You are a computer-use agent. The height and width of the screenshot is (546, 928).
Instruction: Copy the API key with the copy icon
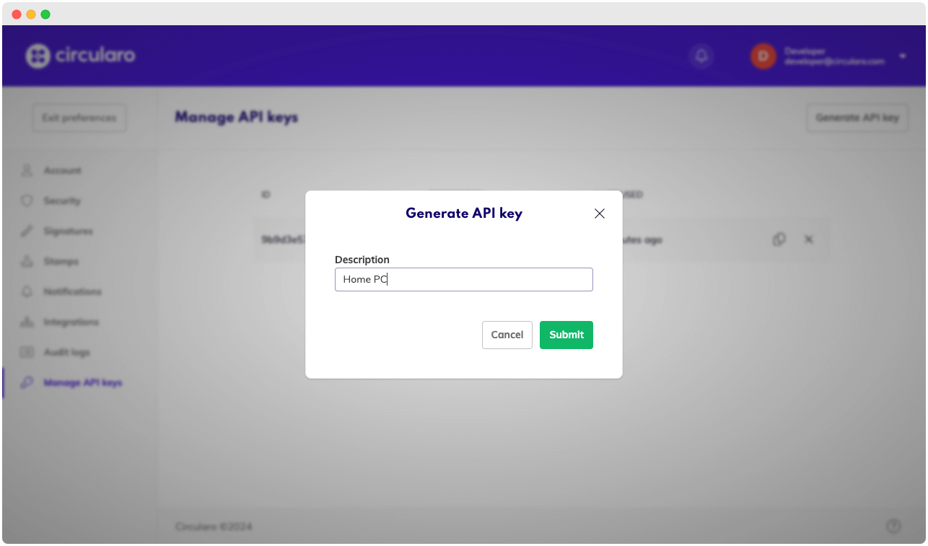779,239
